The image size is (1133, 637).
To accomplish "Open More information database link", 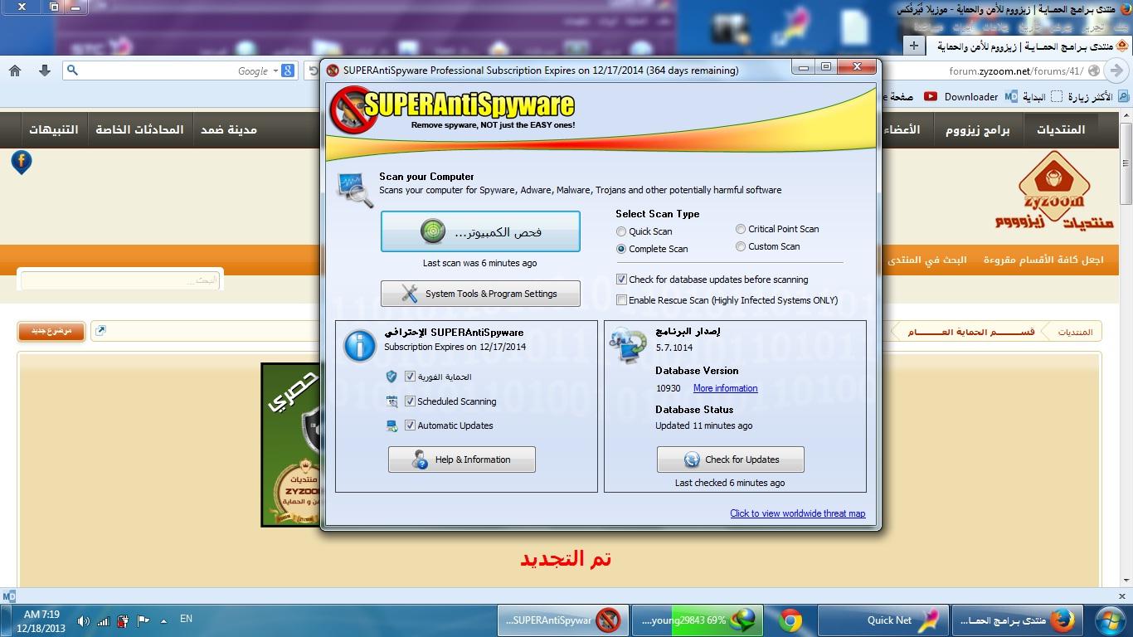I will pos(725,388).
